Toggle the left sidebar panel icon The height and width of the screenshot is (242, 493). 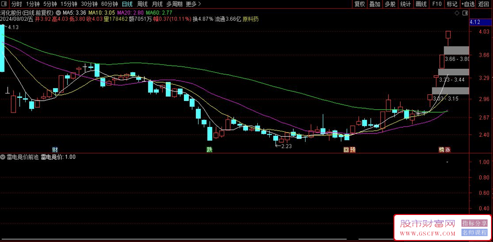pyautogui.click(x=4, y=4)
